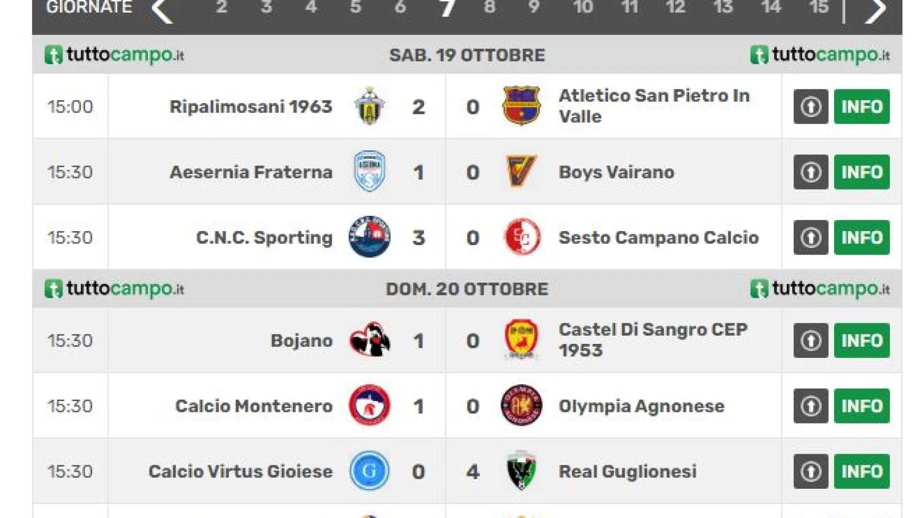Image resolution: width=922 pixels, height=518 pixels.
Task: Go to previous giornate with left arrow
Action: [x=162, y=10]
